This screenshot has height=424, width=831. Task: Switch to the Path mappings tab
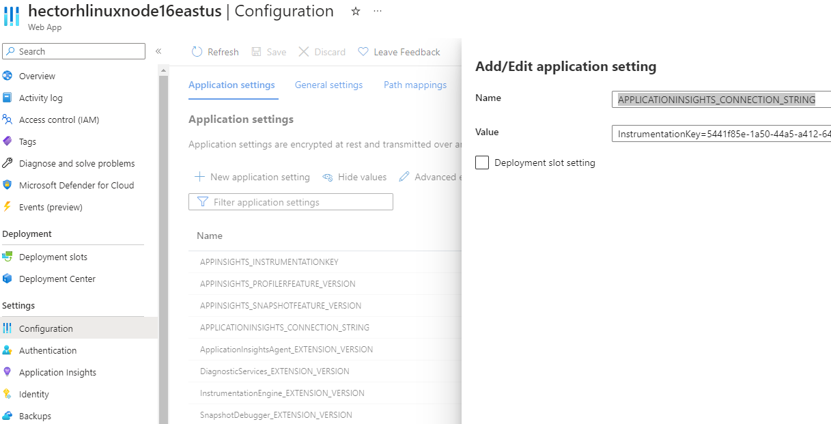415,85
